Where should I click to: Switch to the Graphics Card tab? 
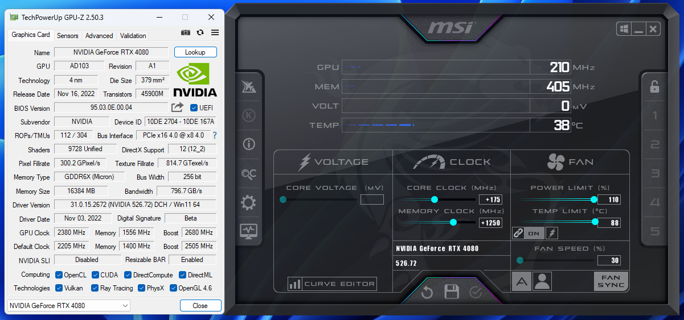pyautogui.click(x=31, y=35)
